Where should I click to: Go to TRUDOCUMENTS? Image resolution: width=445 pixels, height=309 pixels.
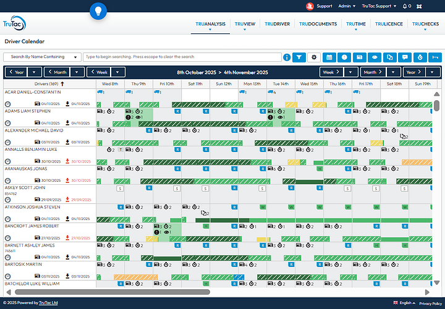point(318,24)
